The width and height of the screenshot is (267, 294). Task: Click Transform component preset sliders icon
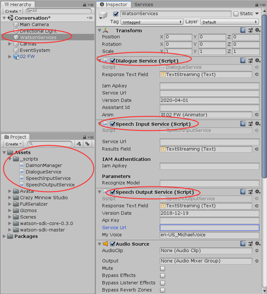click(250, 30)
